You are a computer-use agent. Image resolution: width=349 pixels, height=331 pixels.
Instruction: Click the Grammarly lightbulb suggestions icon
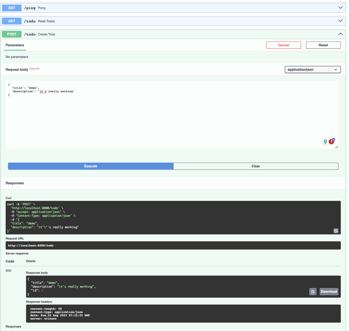tap(325, 142)
